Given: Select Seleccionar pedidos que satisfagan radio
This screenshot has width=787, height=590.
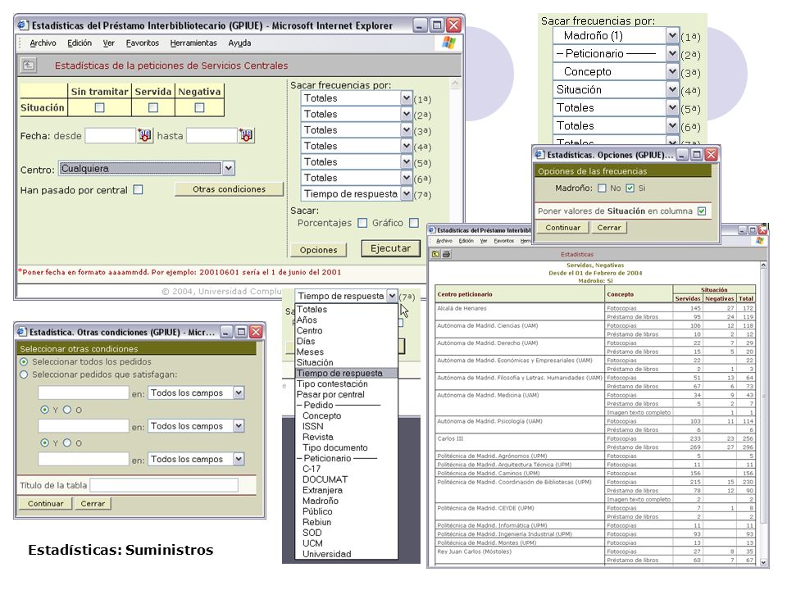Looking at the screenshot, I should [x=24, y=374].
